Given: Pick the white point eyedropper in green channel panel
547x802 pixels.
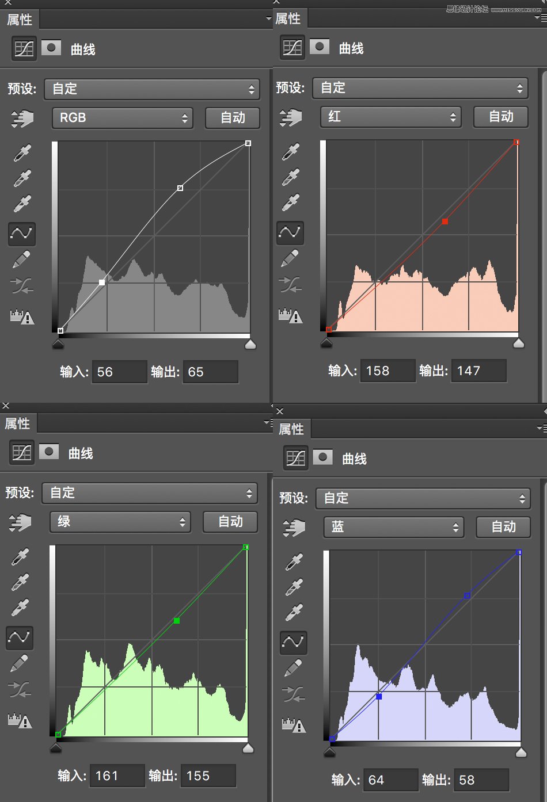Looking at the screenshot, I should tap(20, 608).
